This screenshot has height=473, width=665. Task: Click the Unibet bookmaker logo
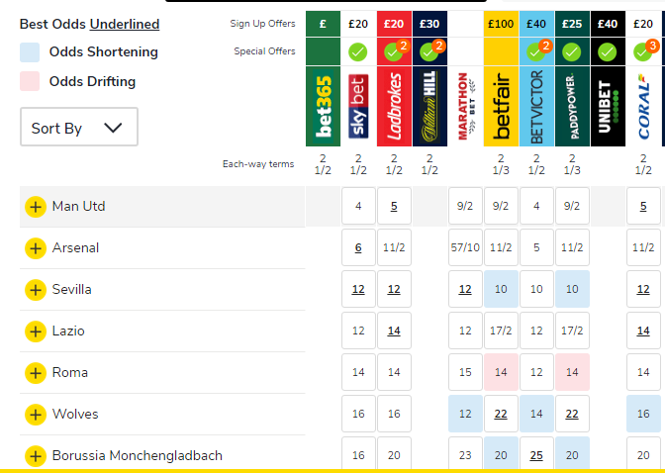pyautogui.click(x=608, y=107)
